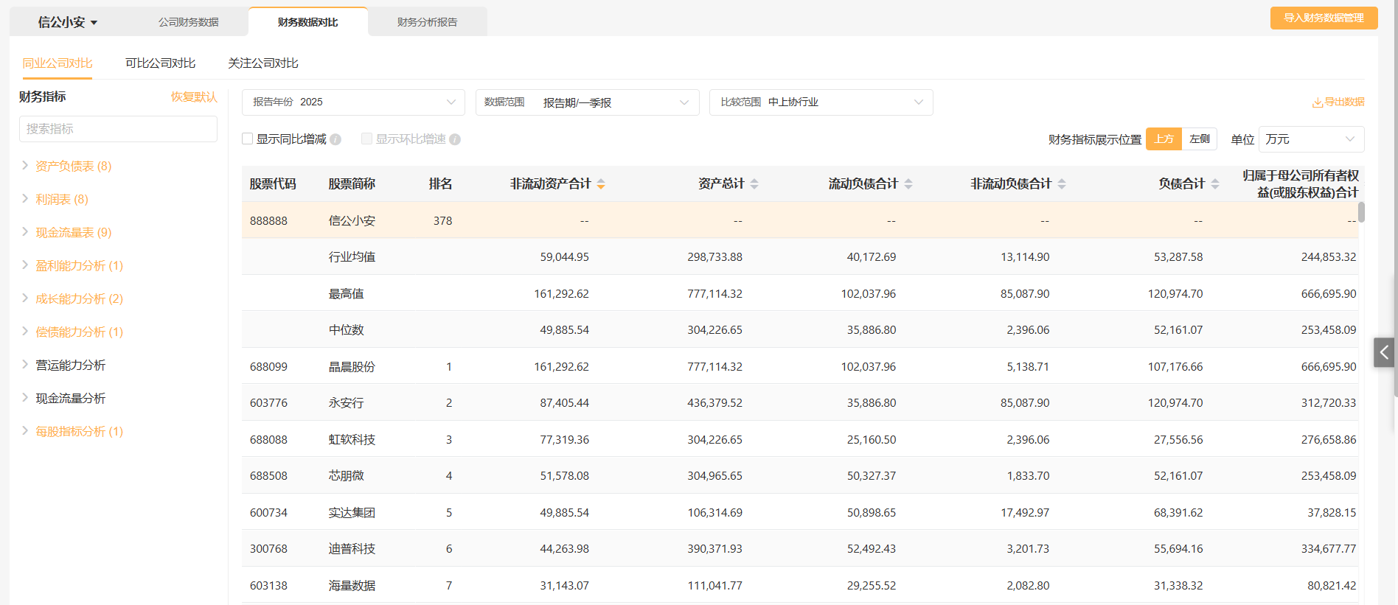Switch indicator position to 左侧

tap(1199, 139)
